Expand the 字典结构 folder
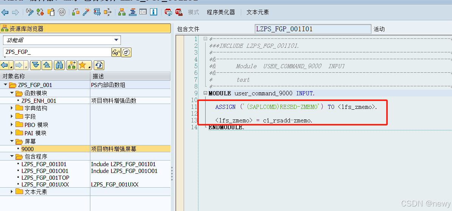Screen dimensions: 452x211 click(12, 108)
